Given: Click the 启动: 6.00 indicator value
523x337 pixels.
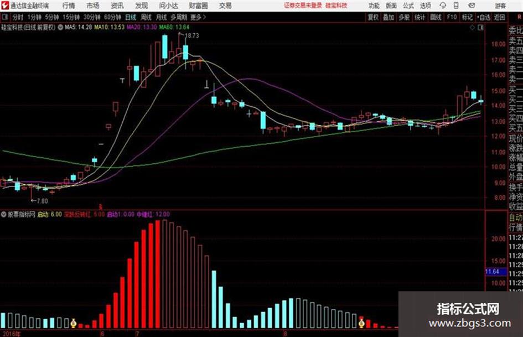Looking at the screenshot, I should click(49, 214).
